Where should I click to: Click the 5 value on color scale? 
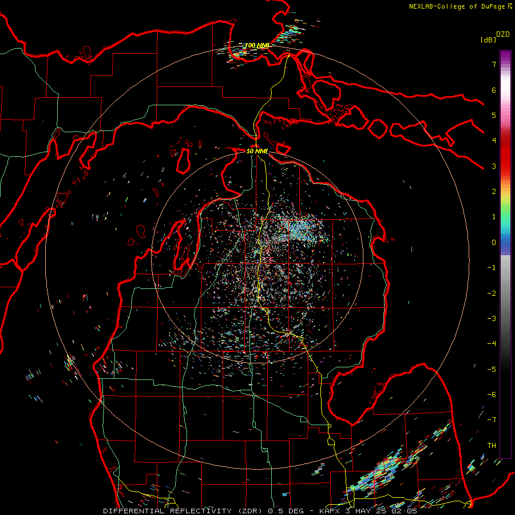coord(494,115)
